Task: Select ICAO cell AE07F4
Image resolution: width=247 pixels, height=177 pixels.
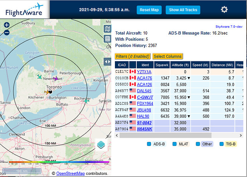Action: [x=122, y=122]
